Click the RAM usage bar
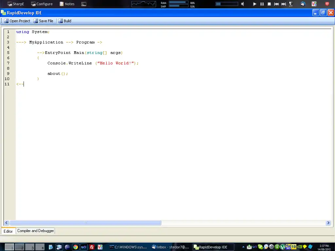The image size is (335, 251). [x=178, y=2]
